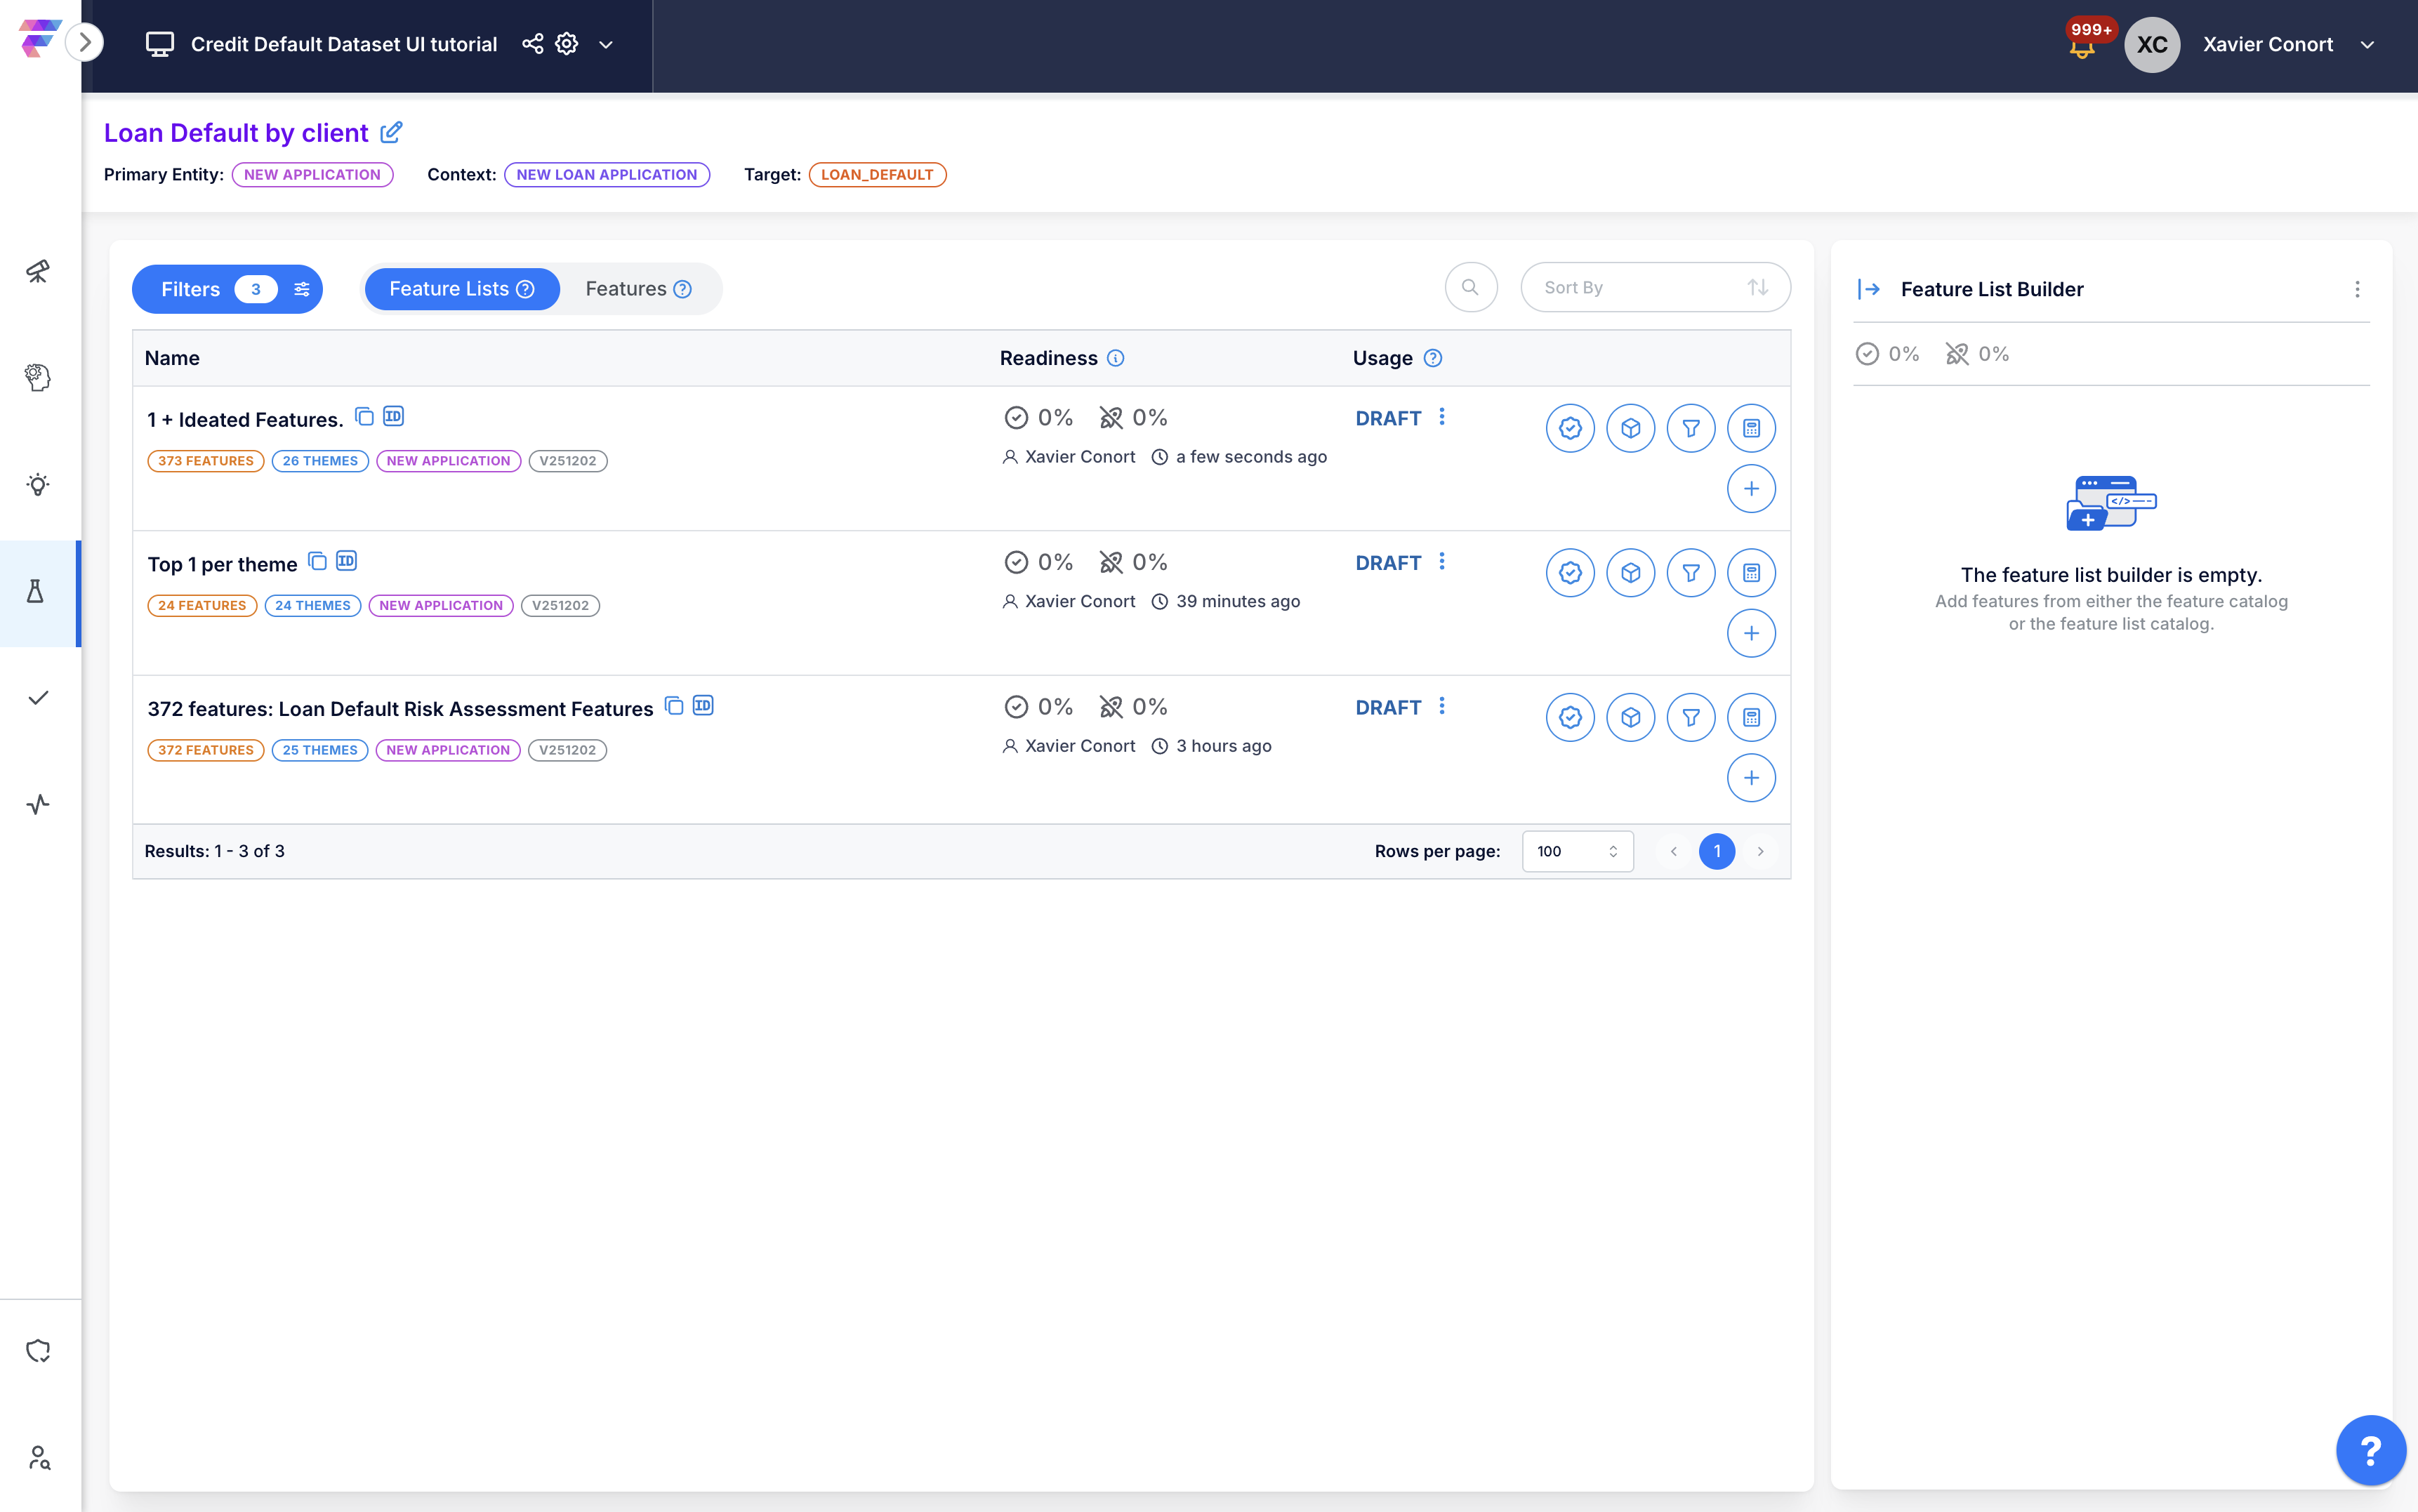Click the edit pencil next to Loan Default by client

coord(392,132)
